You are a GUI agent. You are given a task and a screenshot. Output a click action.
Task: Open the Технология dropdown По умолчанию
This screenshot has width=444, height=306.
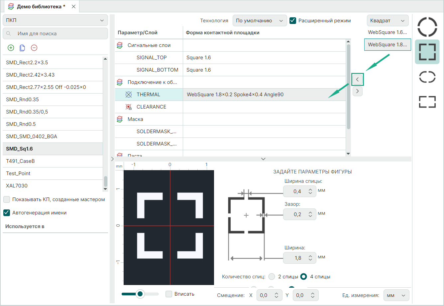[x=260, y=21]
